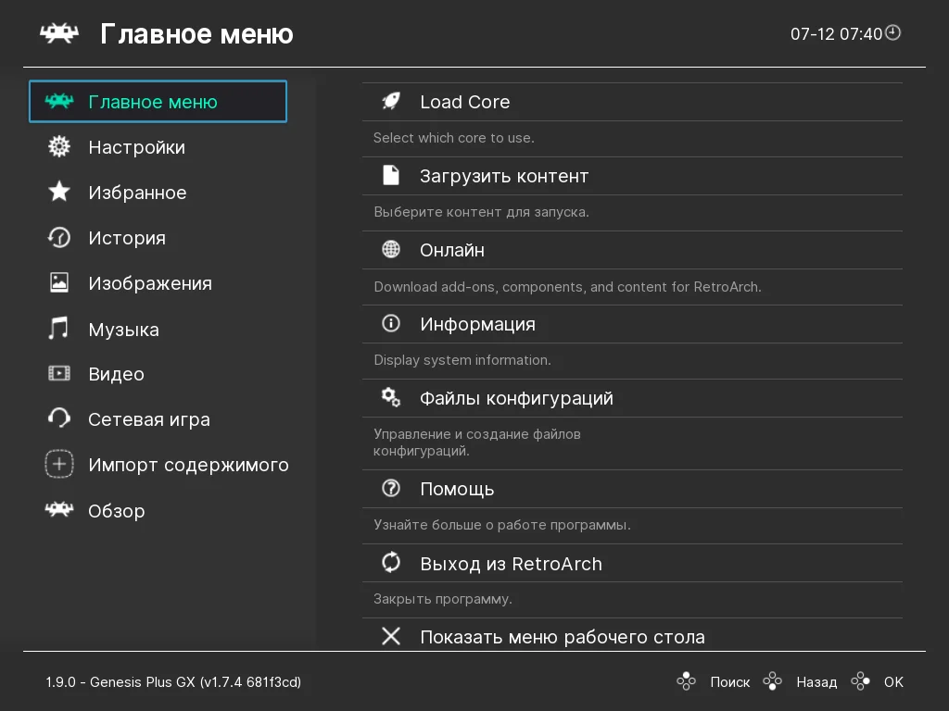Click the star icon for Избранное
Viewport: 949px width, 711px height.
59,193
